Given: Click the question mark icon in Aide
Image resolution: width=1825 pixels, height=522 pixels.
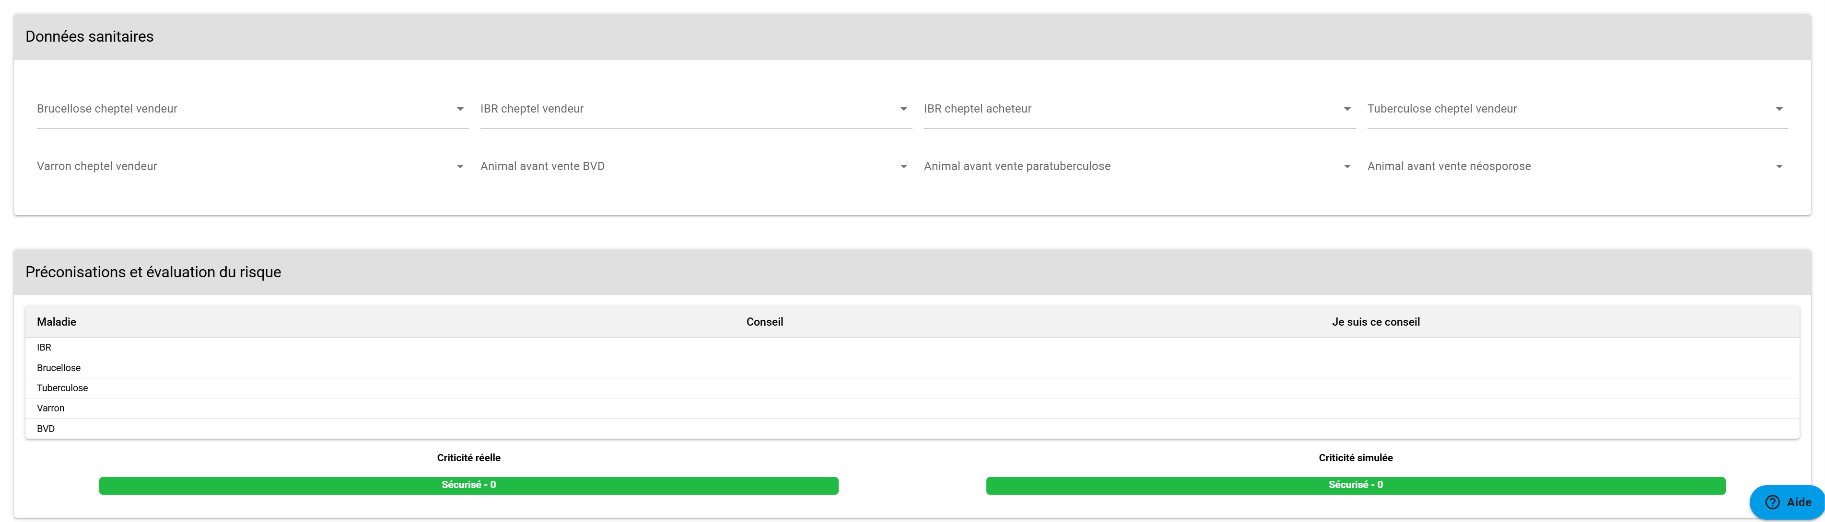Looking at the screenshot, I should click(x=1773, y=502).
